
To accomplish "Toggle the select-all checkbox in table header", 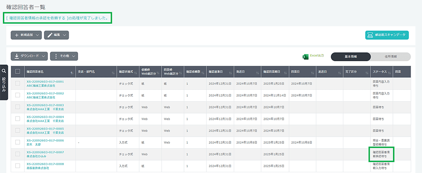I will (17, 72).
